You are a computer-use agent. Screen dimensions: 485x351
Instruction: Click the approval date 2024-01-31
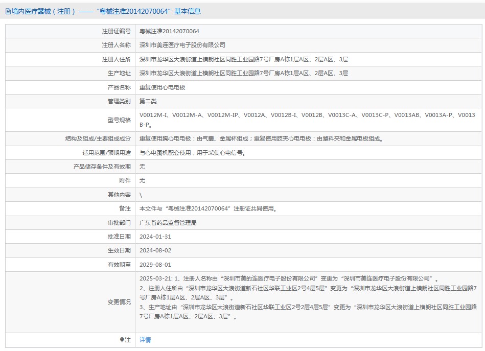155,237
